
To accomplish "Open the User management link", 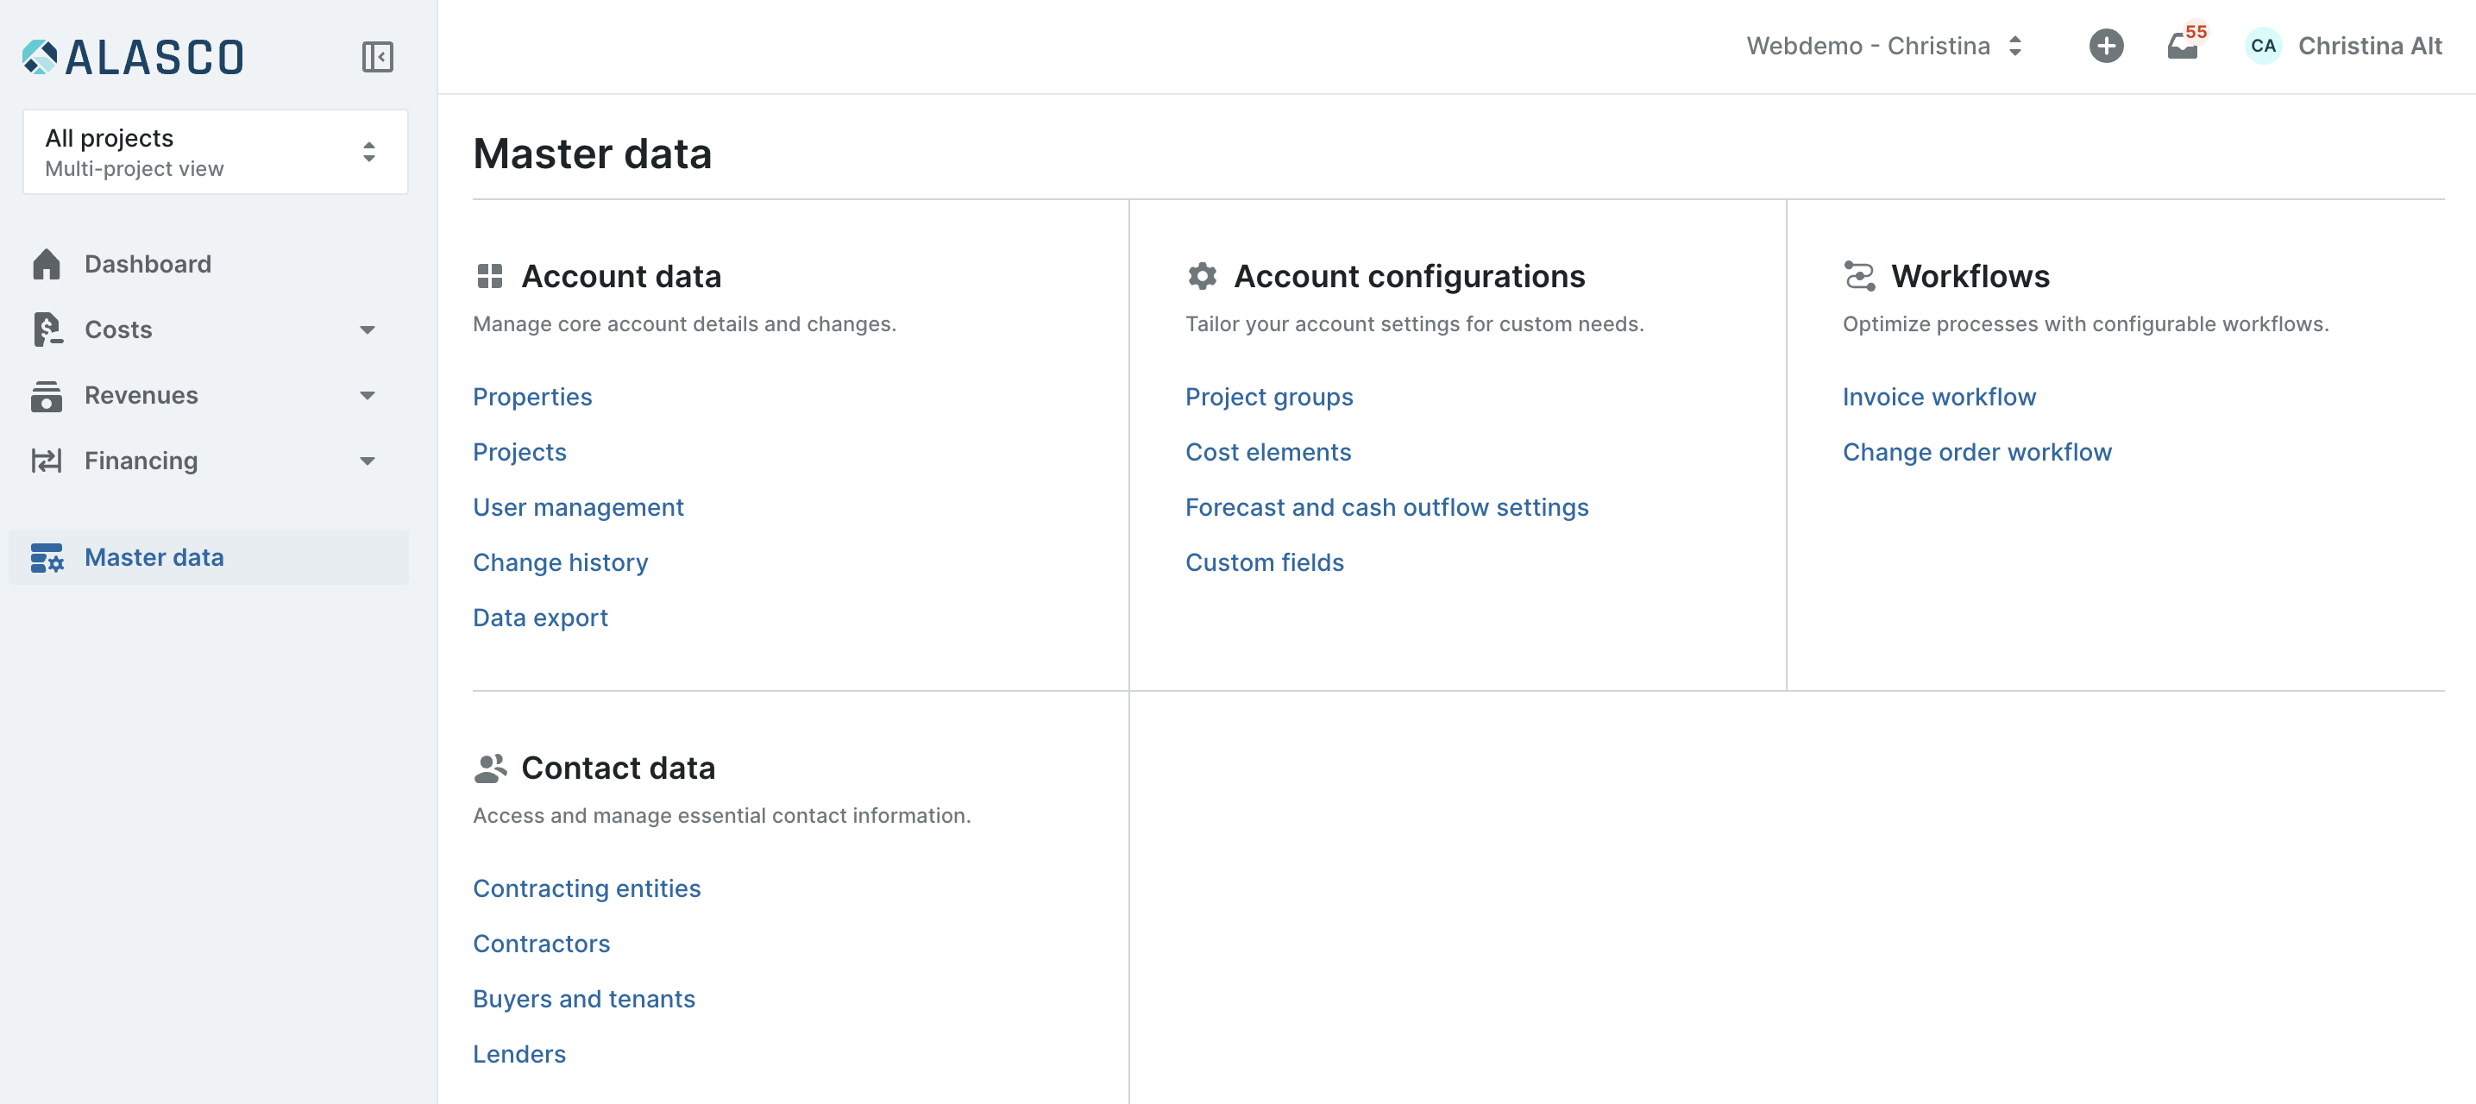I will [578, 507].
